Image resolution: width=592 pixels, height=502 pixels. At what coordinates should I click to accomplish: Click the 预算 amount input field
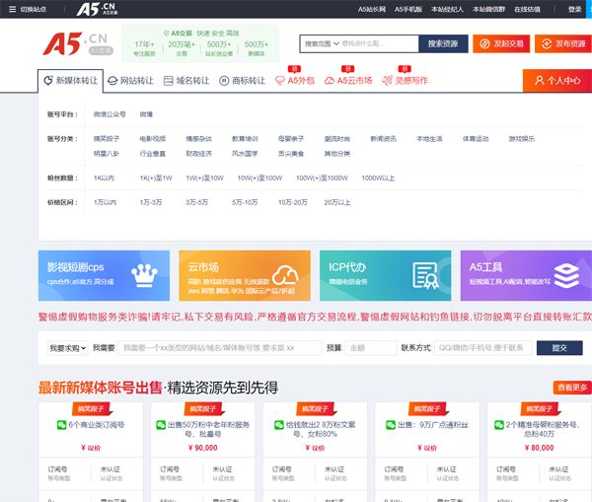(371, 348)
